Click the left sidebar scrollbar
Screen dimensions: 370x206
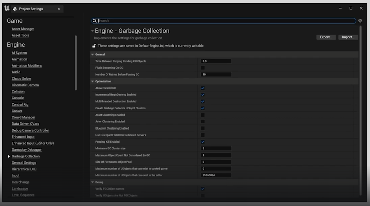tap(76, 63)
